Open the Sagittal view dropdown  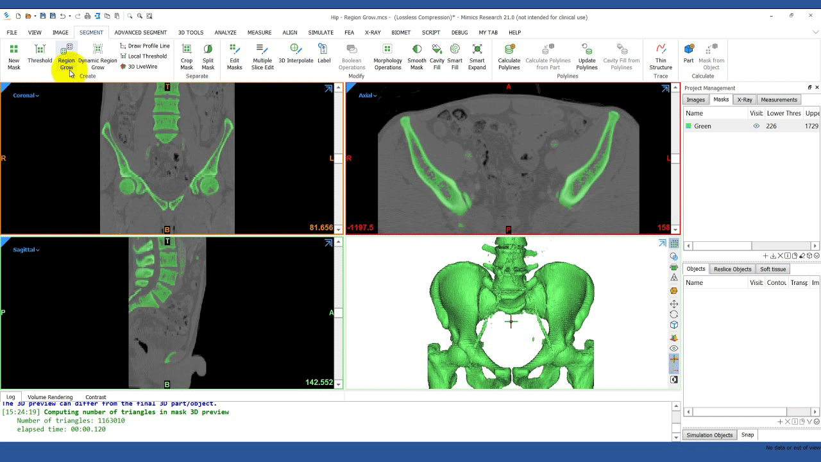click(26, 250)
